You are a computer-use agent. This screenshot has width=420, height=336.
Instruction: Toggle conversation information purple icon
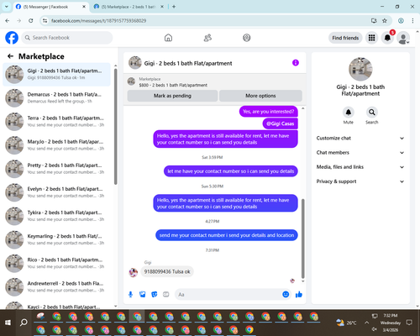coord(296,63)
